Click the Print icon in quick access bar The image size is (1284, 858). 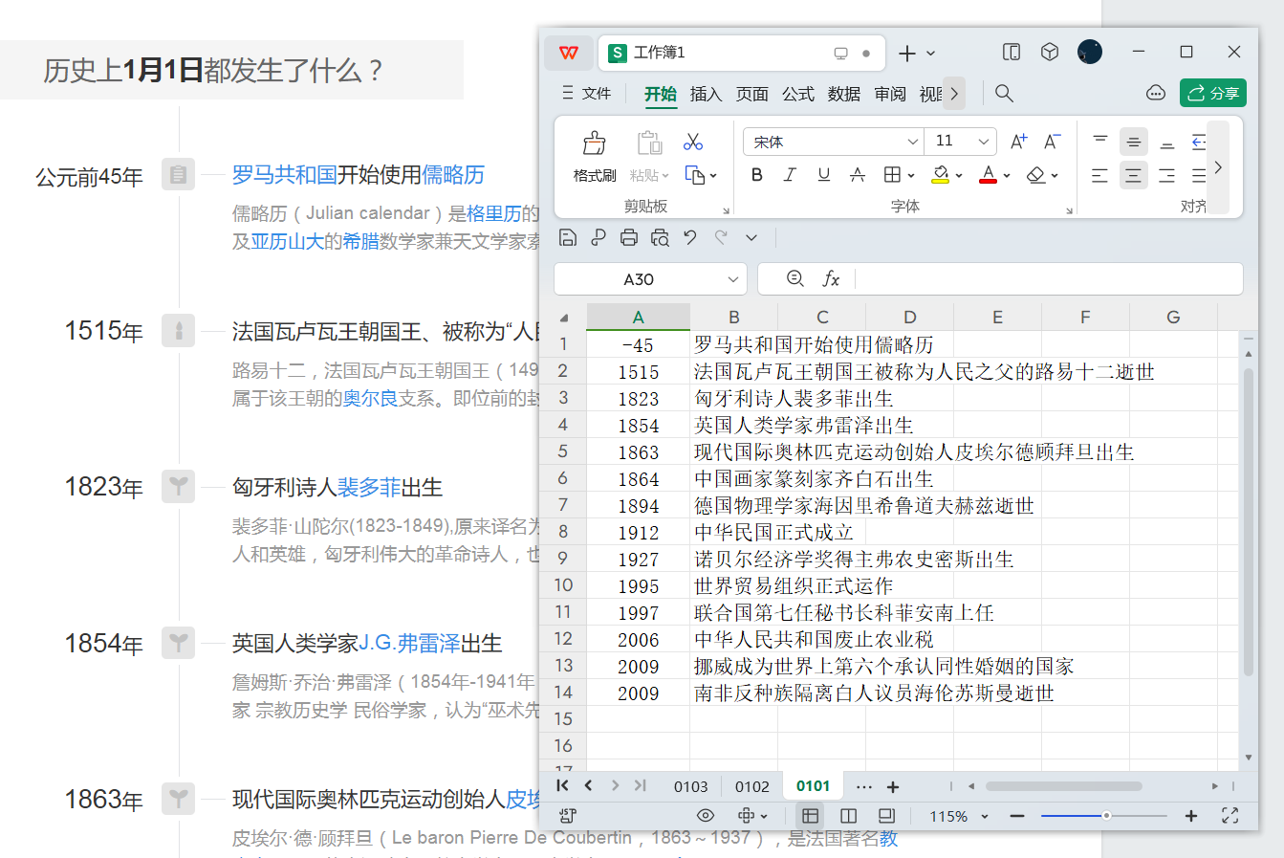pos(629,237)
